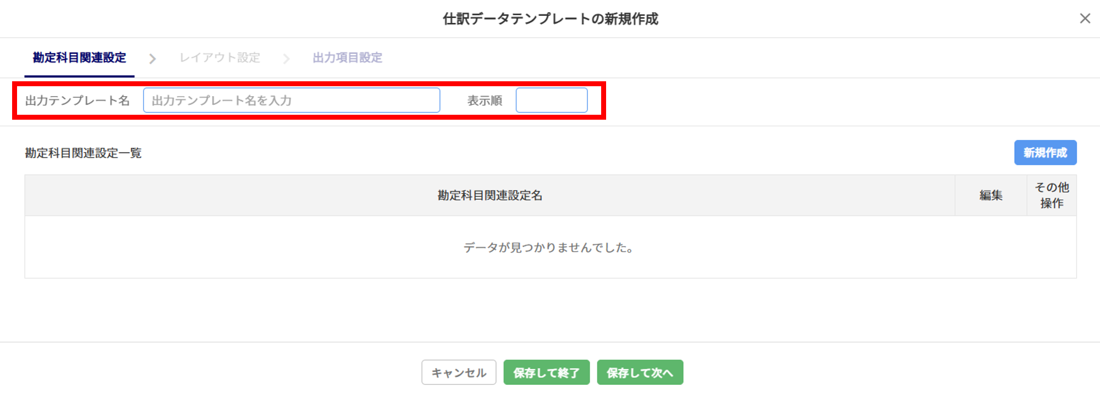Viewport: 1100px width, 397px height.
Task: Click the 勘定科目関連設定一覧 heading
Action: 83,153
